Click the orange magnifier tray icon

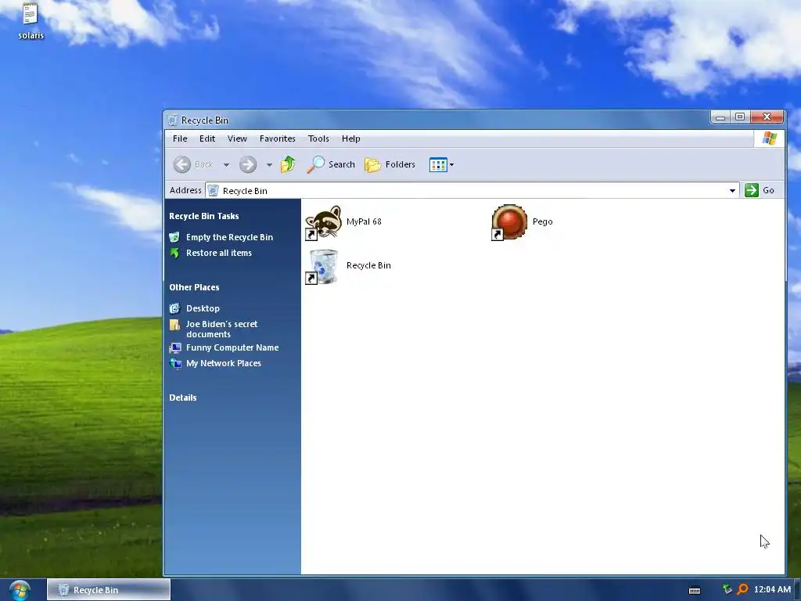[x=743, y=590]
